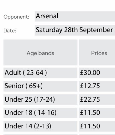
Task: Select the Under 14 (2-13) age band
Action: tap(40, 126)
